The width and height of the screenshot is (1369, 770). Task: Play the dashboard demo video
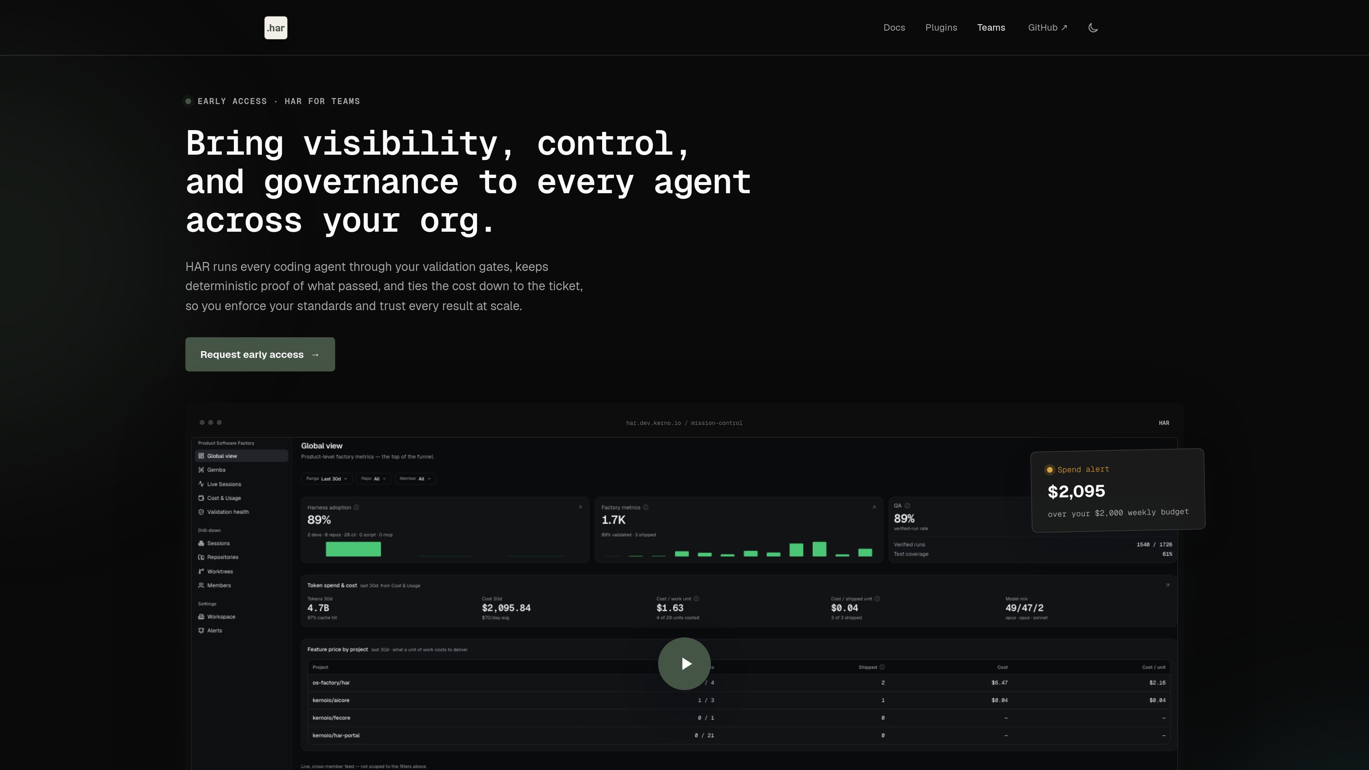point(684,664)
